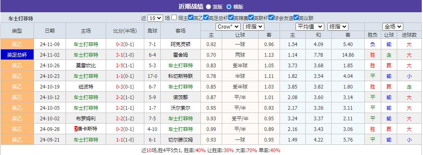
Task: Click the 受平/半 handicap cell
Action: [x=240, y=118]
